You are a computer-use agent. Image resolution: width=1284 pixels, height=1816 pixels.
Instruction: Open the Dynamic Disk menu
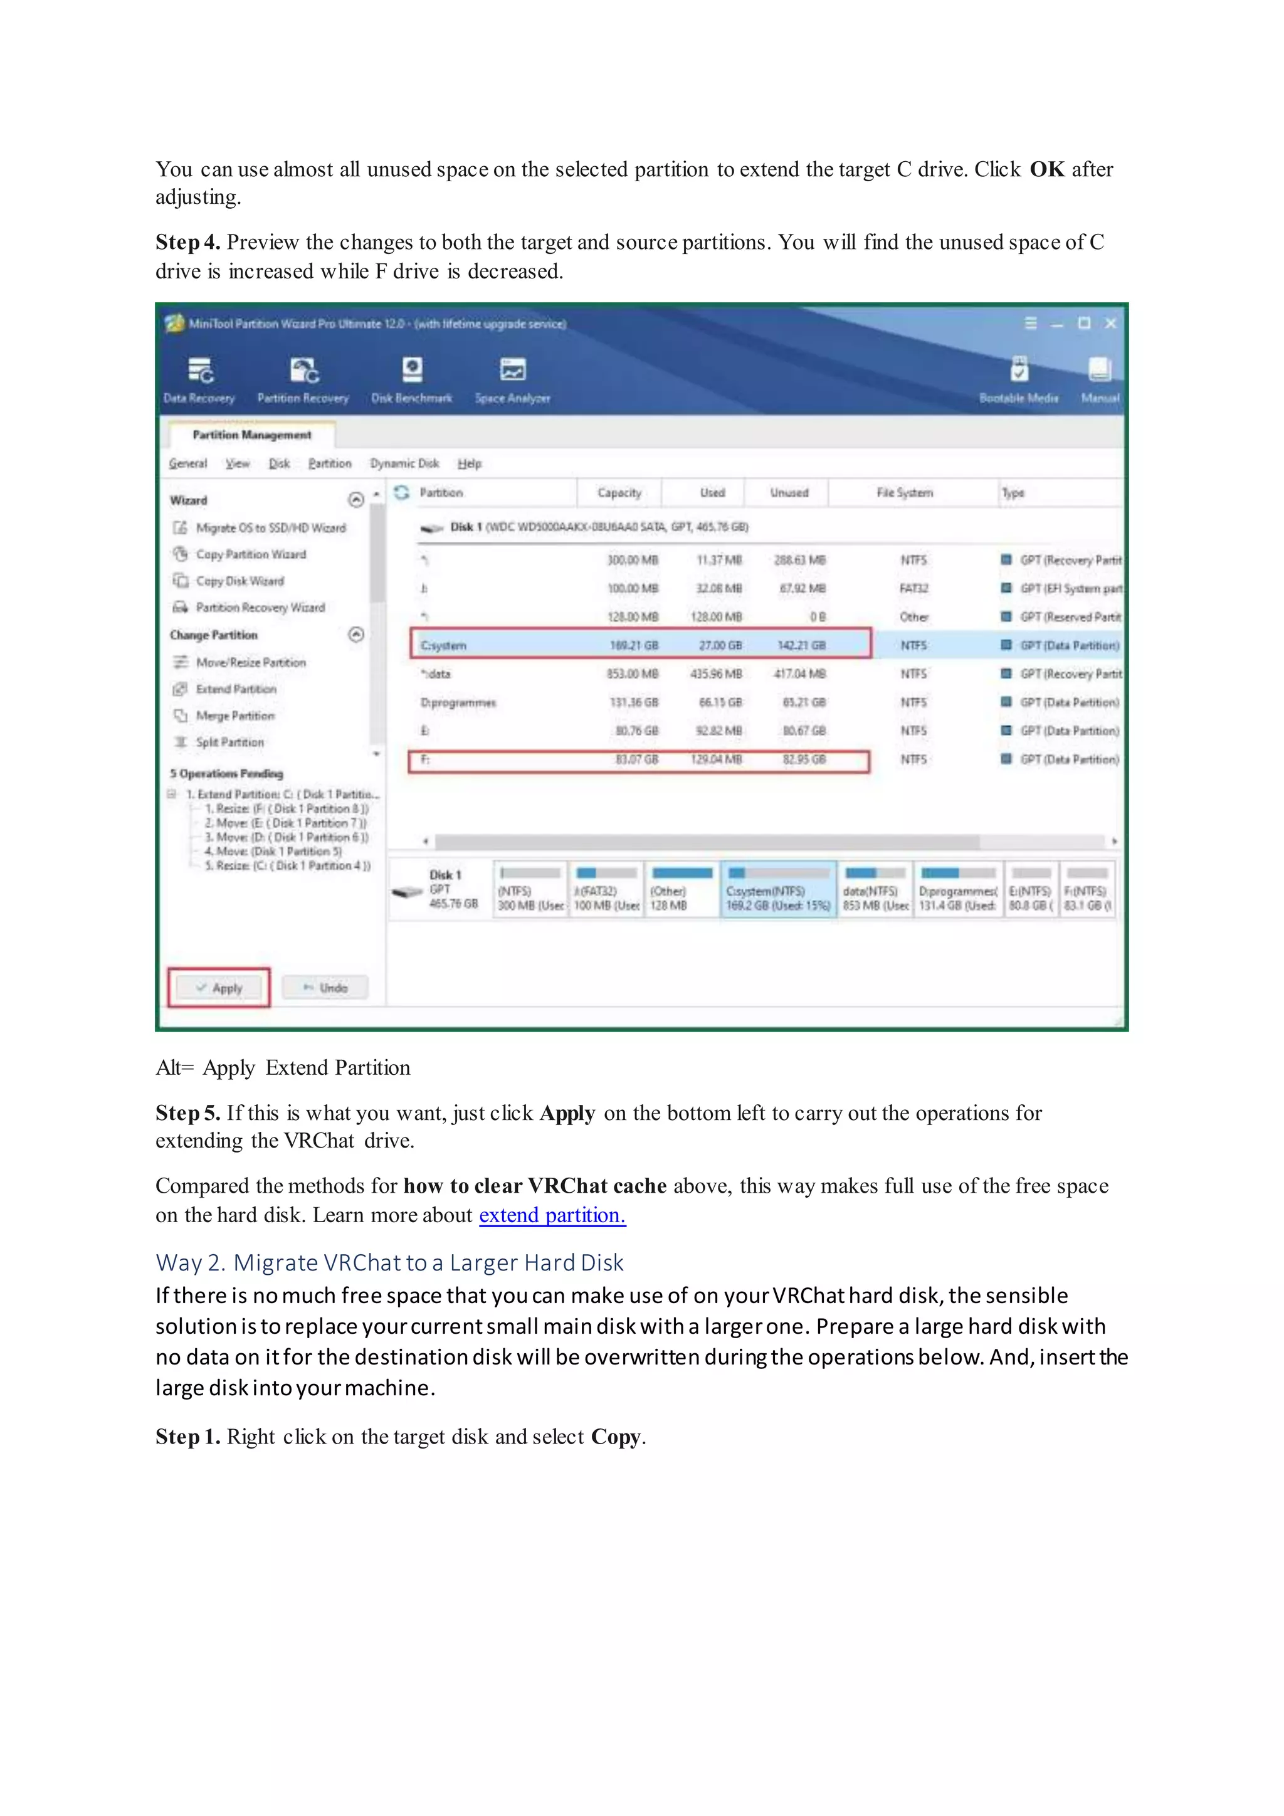point(404,463)
